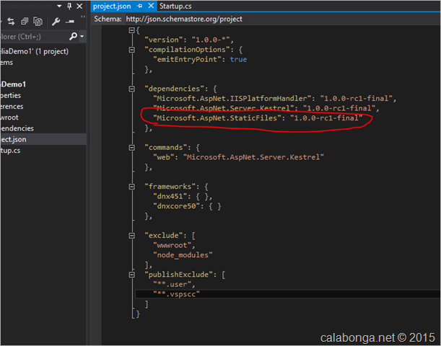Screen dimensions: 441x346
Task: Select the project.json file in Solution Explorer
Action: point(43,139)
